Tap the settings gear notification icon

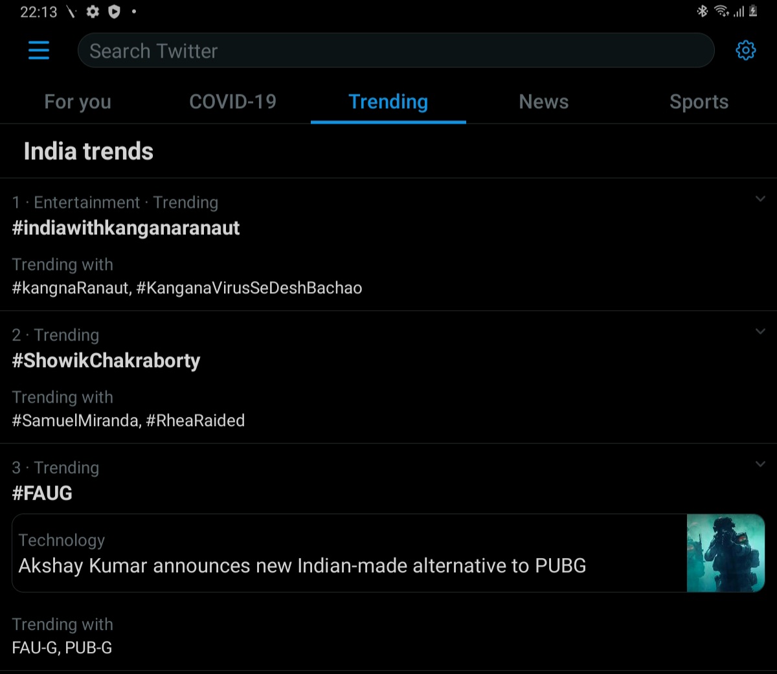pos(93,12)
